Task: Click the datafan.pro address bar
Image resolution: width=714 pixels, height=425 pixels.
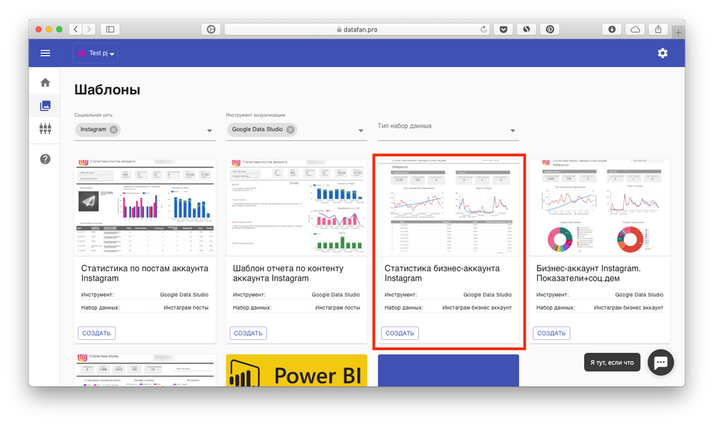Action: pos(358,29)
